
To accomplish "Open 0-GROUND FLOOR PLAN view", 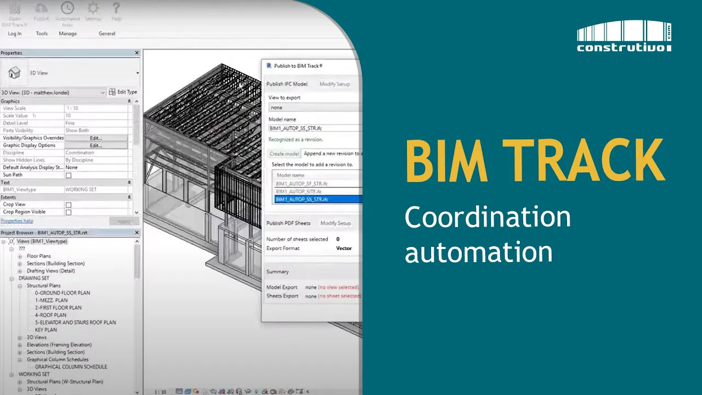I will 63,293.
